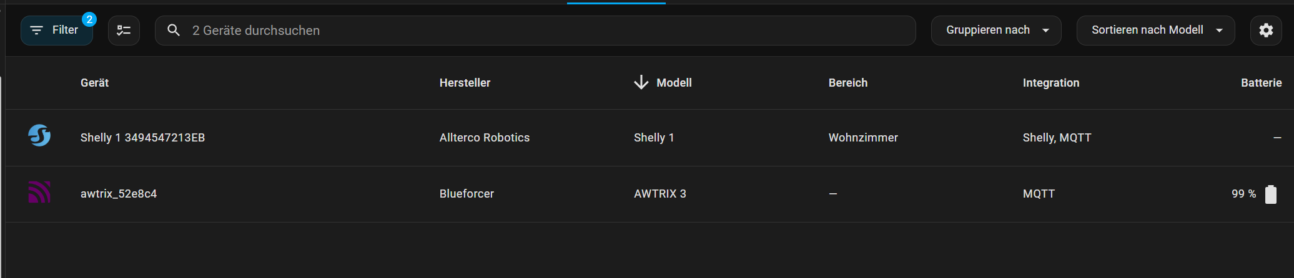Toggle sort arrow beside Modell header
The width and height of the screenshot is (1294, 278).
(641, 83)
